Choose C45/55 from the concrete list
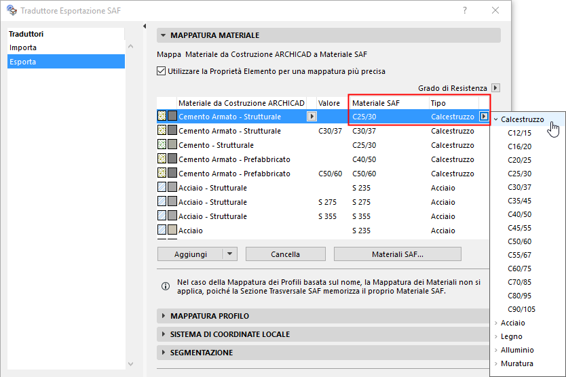The height and width of the screenshot is (377, 566). click(519, 228)
